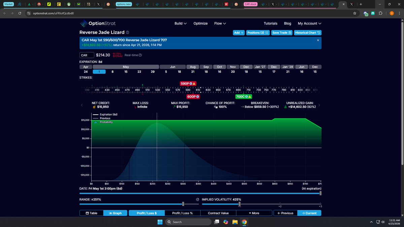Image resolution: width=404 pixels, height=227 pixels.
Task: Select Profit / Loss $ display mode
Action: pos(146,213)
